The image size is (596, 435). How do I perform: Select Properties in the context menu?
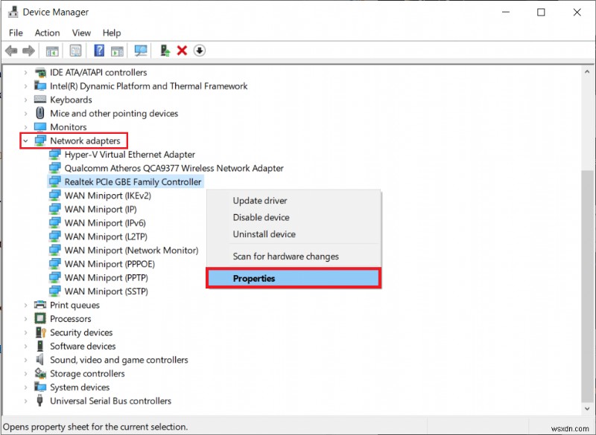294,278
